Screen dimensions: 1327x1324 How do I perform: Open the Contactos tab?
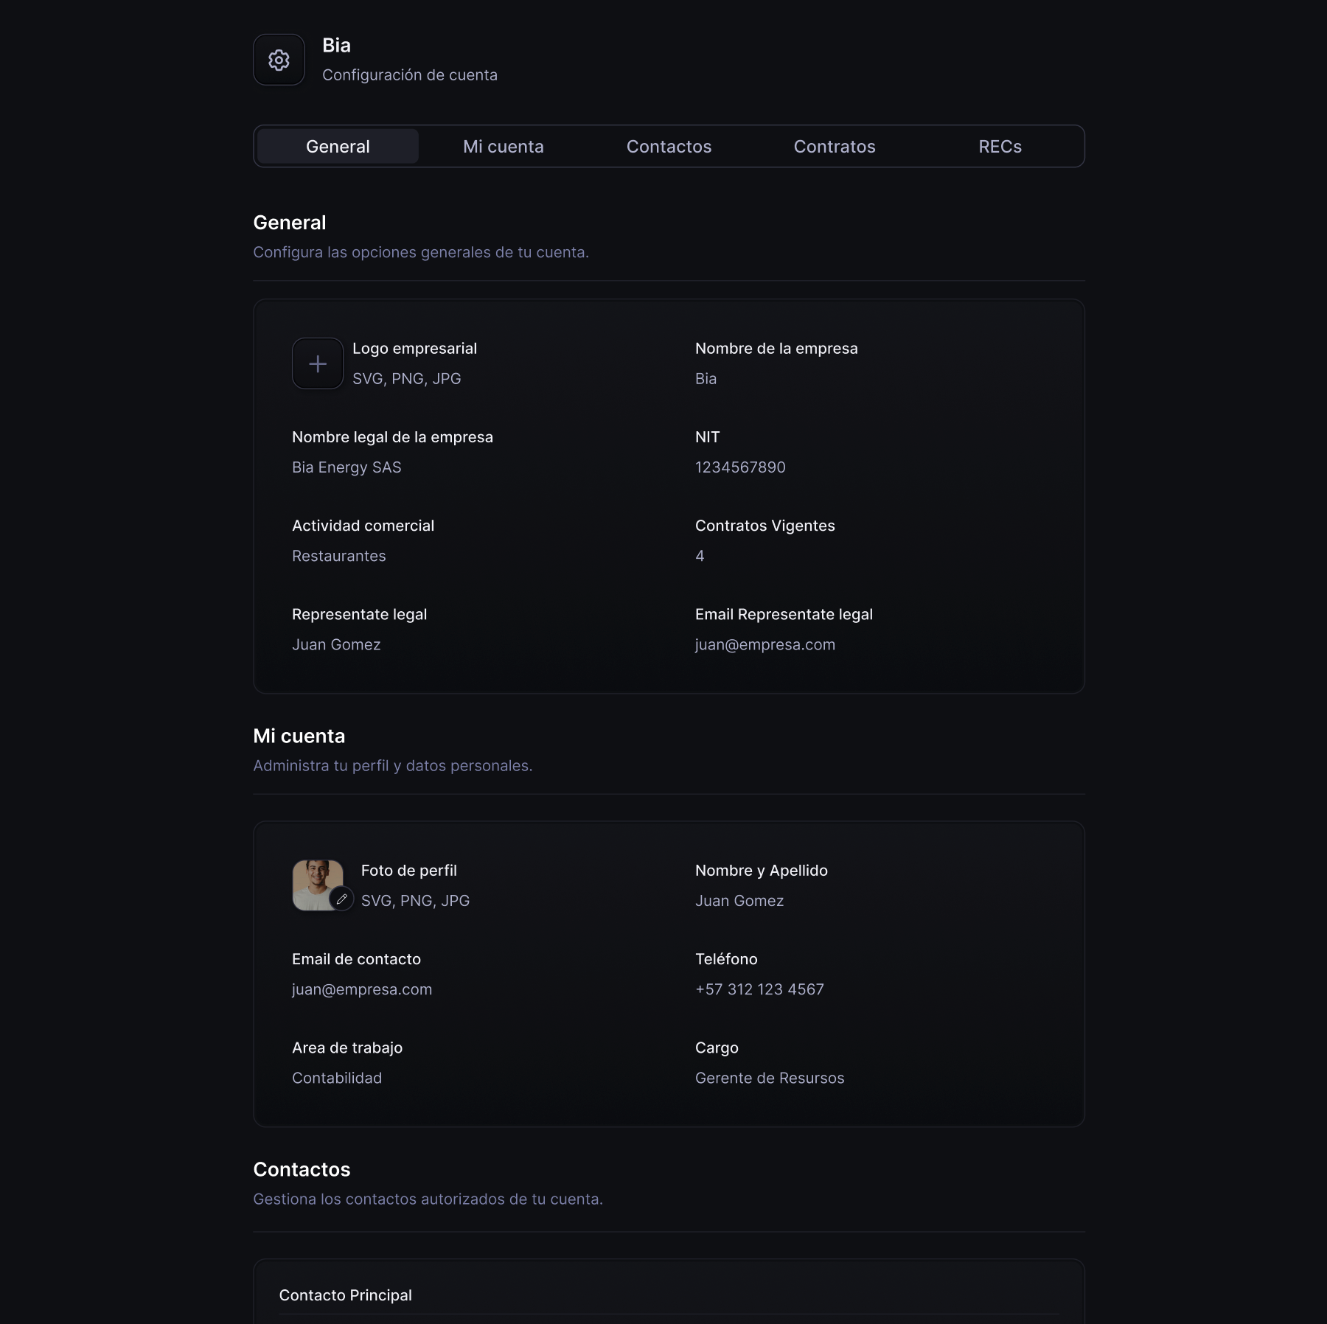pyautogui.click(x=668, y=146)
